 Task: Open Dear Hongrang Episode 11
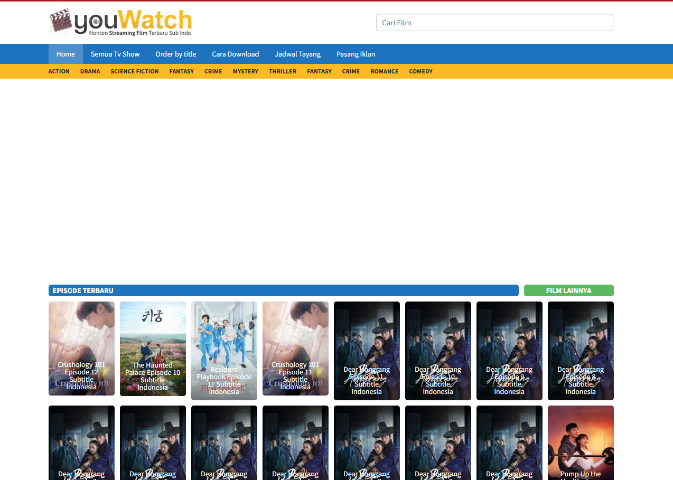tap(367, 351)
